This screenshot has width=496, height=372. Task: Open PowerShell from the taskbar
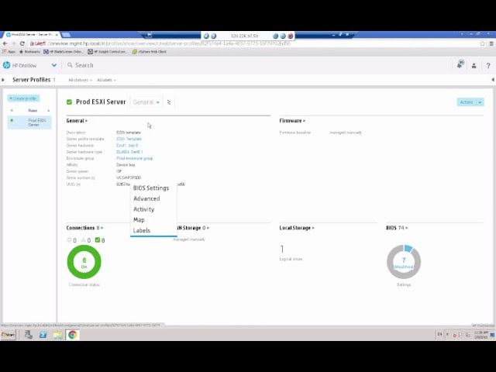click(43, 335)
